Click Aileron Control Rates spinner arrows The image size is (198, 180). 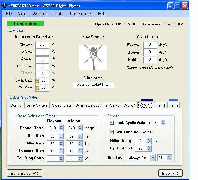(80, 128)
